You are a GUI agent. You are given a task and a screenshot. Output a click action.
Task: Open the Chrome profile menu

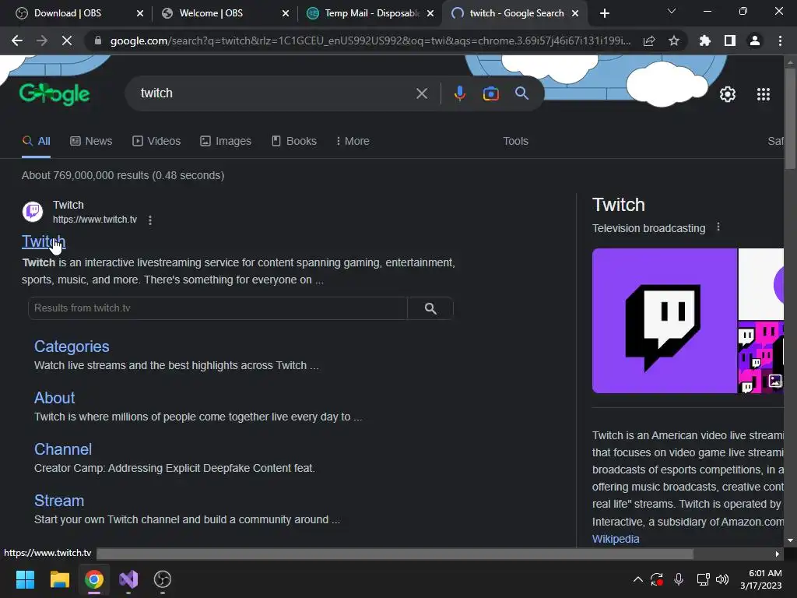[755, 40]
